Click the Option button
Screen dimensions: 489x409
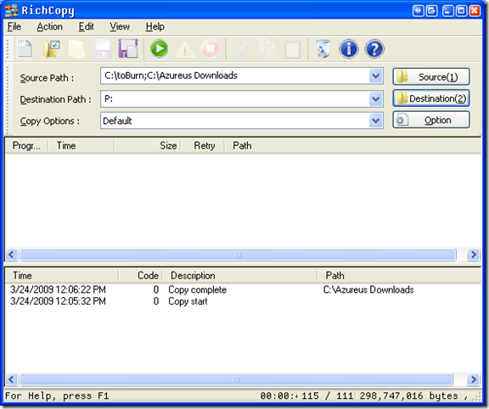(x=431, y=120)
